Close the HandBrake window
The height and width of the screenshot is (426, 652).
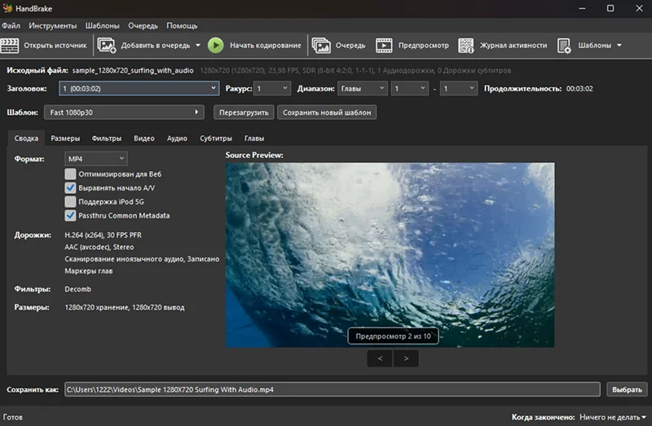coord(639,8)
